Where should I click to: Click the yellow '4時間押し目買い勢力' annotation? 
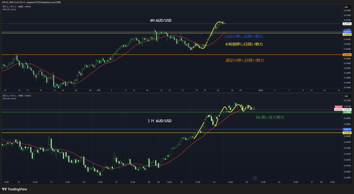(x=244, y=44)
